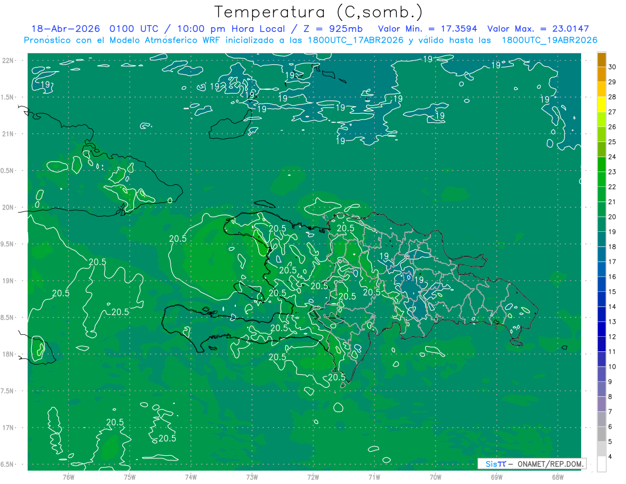The width and height of the screenshot is (626, 484).
Task: Click the 20N latitude axis label
Action: coord(8,207)
